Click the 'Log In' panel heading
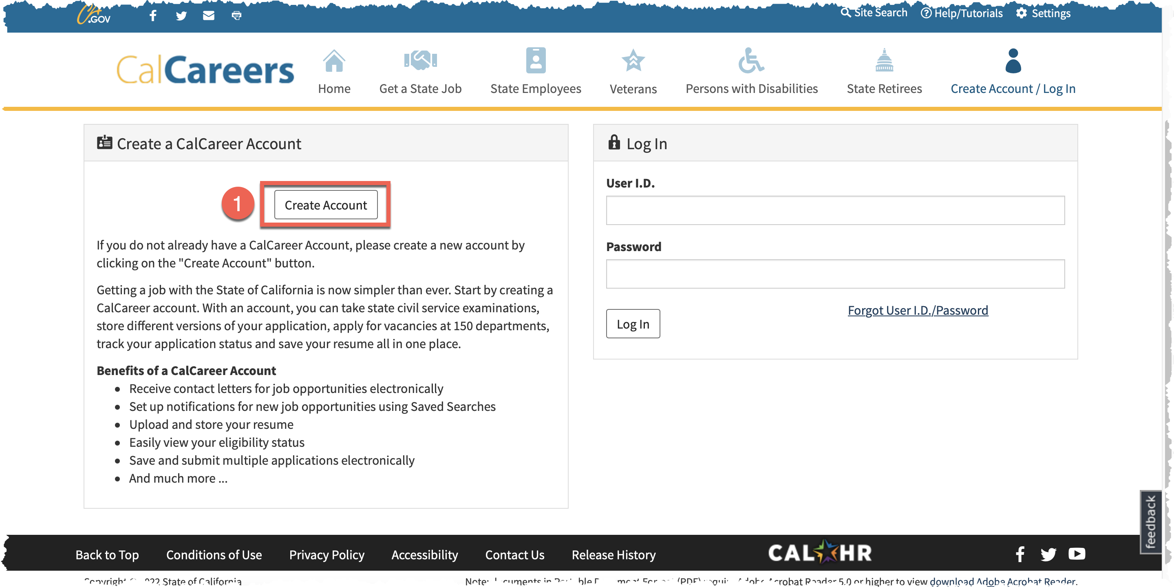 [x=646, y=143]
